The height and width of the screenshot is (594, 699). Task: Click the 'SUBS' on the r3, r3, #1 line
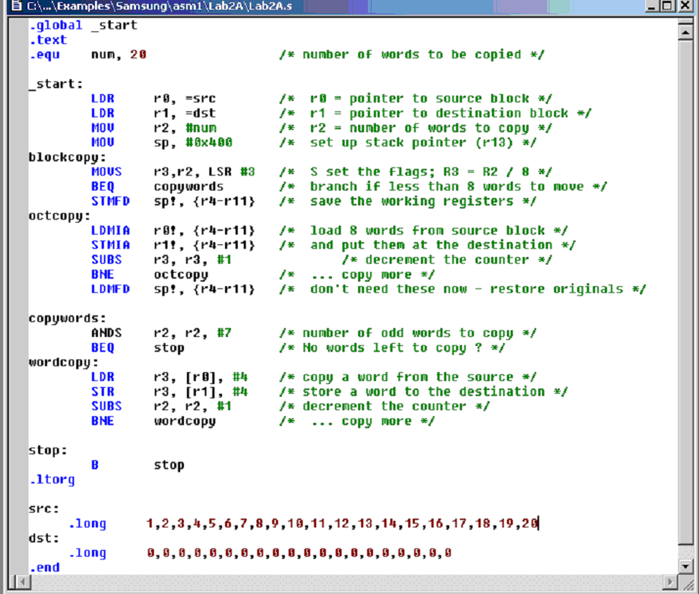107,260
